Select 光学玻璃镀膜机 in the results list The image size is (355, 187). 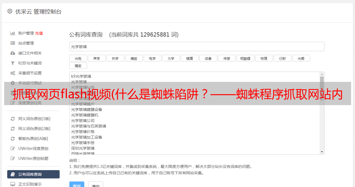(x=85, y=115)
